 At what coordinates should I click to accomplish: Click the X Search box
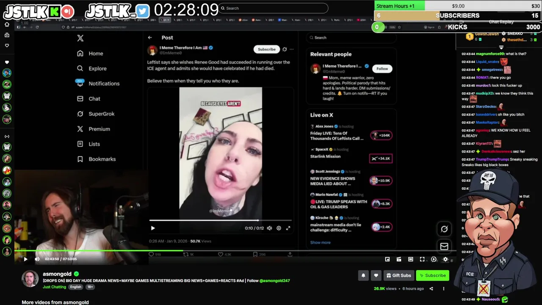(351, 37)
